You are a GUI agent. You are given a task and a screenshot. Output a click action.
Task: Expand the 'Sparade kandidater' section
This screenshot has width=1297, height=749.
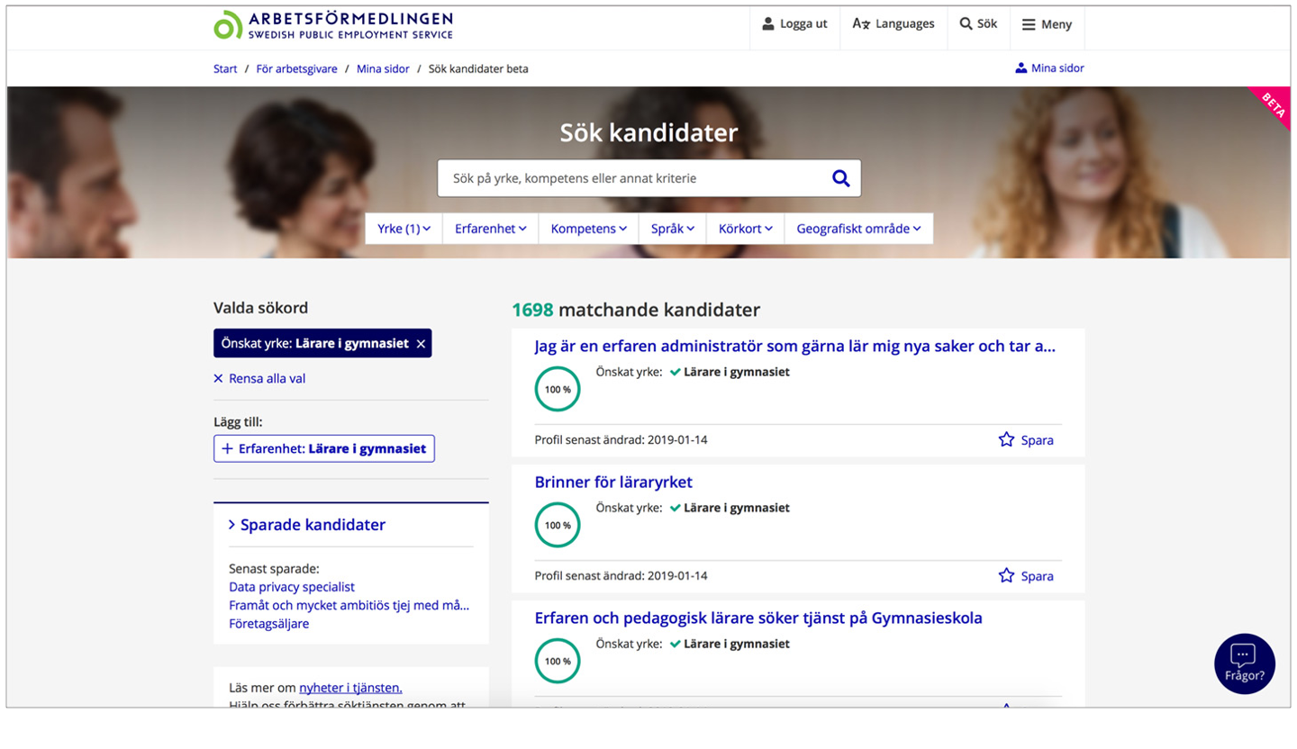click(307, 525)
